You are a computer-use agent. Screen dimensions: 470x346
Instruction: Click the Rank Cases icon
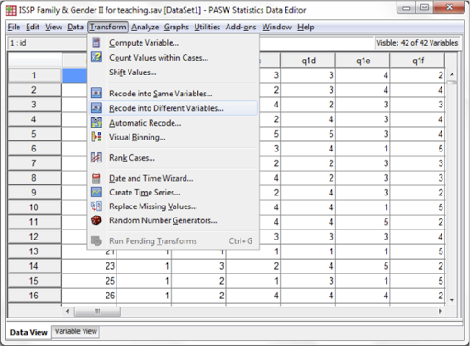click(96, 158)
